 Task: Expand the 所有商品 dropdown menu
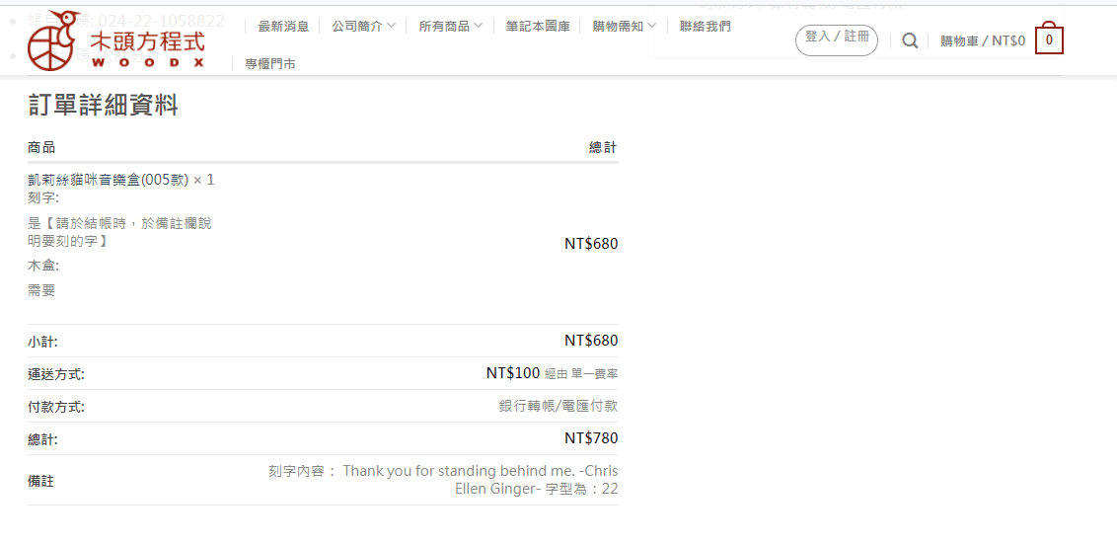tap(450, 27)
